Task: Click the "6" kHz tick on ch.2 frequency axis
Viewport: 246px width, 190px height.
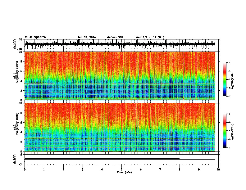Action: pos(22,122)
